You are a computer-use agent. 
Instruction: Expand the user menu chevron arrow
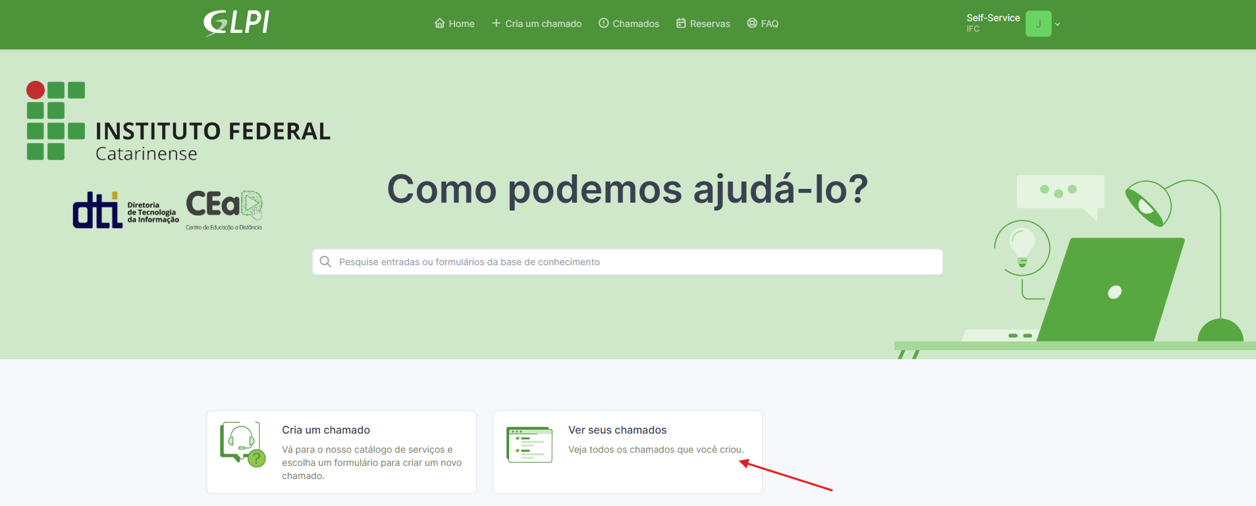pyautogui.click(x=1057, y=24)
